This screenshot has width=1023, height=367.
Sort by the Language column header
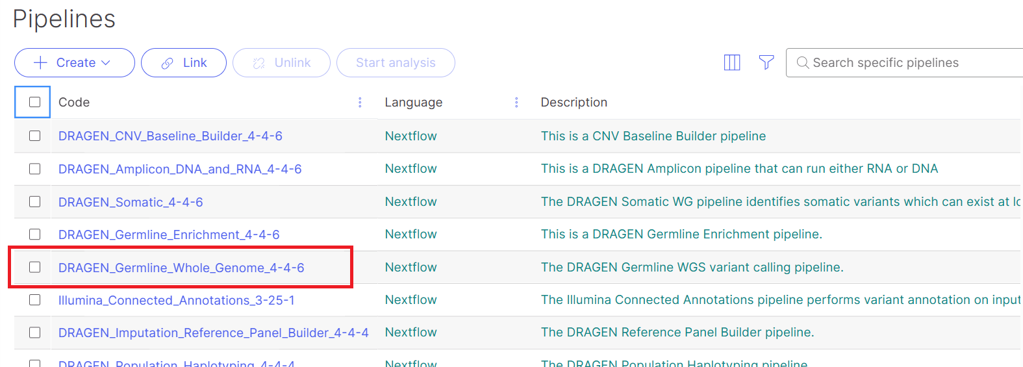point(413,103)
